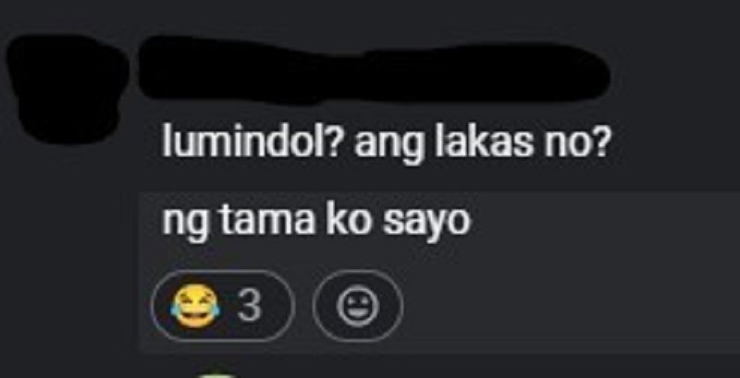Click the censored name bar above the message
This screenshot has height=378, width=740.
pyautogui.click(x=374, y=70)
